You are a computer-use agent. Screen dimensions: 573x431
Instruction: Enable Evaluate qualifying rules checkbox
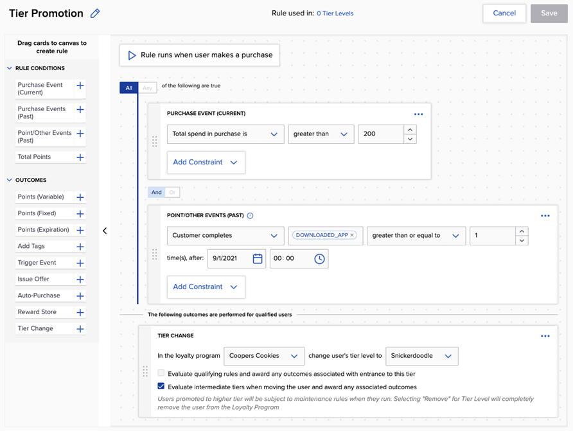pyautogui.click(x=161, y=373)
